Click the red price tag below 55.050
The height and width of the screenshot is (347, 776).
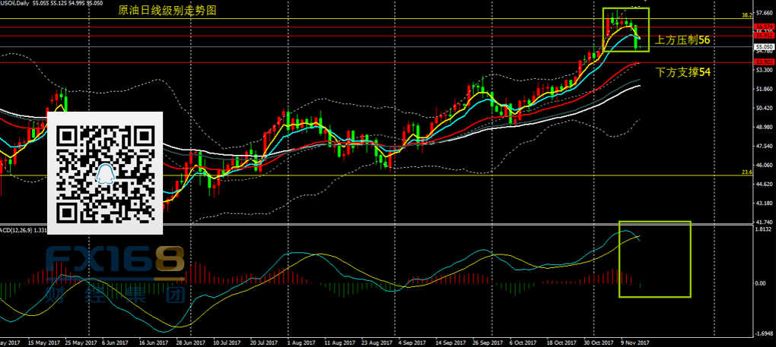(x=764, y=62)
